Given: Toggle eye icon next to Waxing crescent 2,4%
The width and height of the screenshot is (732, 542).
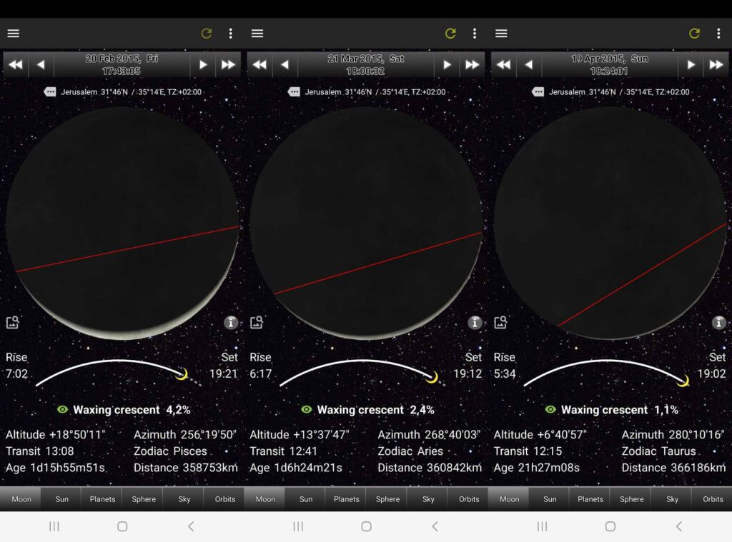Looking at the screenshot, I should [x=307, y=410].
